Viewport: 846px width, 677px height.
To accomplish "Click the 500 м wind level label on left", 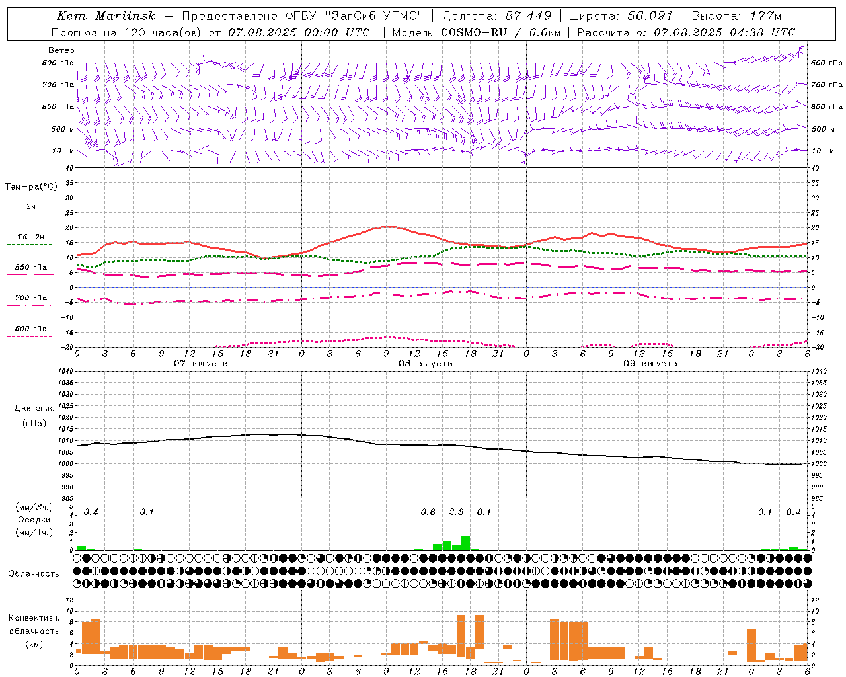I will (x=63, y=129).
